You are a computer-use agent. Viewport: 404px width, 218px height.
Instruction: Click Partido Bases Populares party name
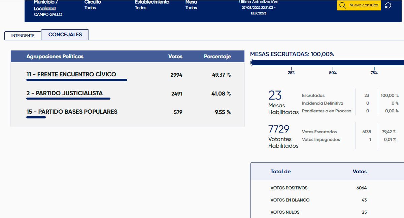click(x=72, y=112)
